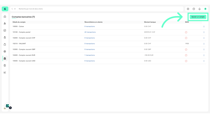Click IBAN warning icon for Compte courant GBP
The image size is (210, 118).
[x=186, y=50]
